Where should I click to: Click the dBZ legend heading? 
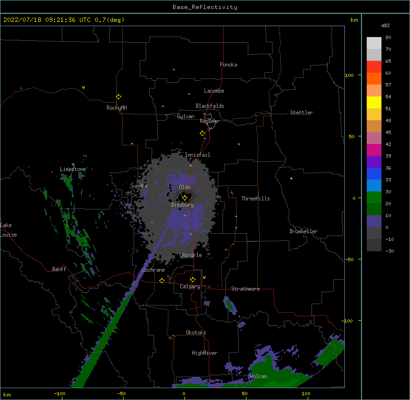pos(385,26)
